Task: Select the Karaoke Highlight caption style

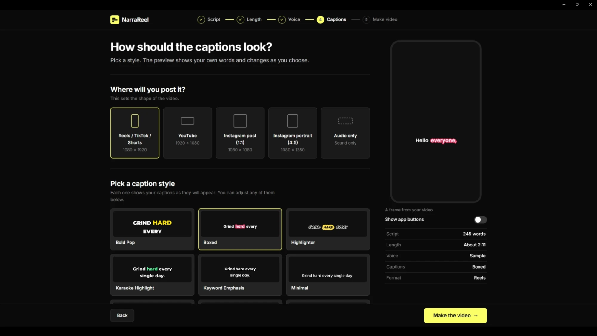Action: [x=152, y=275]
